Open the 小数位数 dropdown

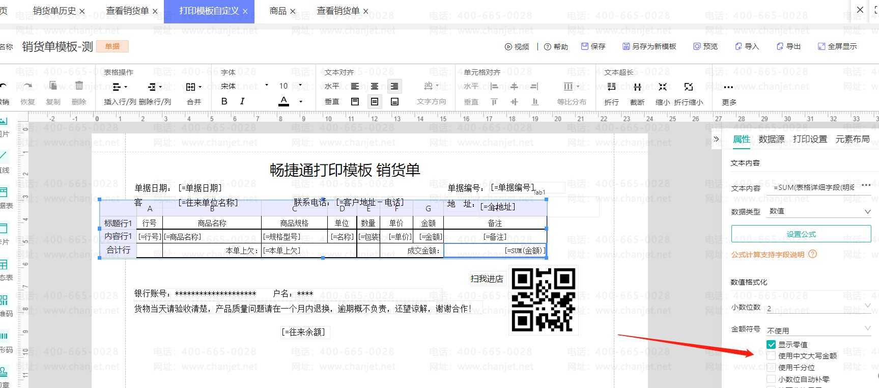point(819,308)
